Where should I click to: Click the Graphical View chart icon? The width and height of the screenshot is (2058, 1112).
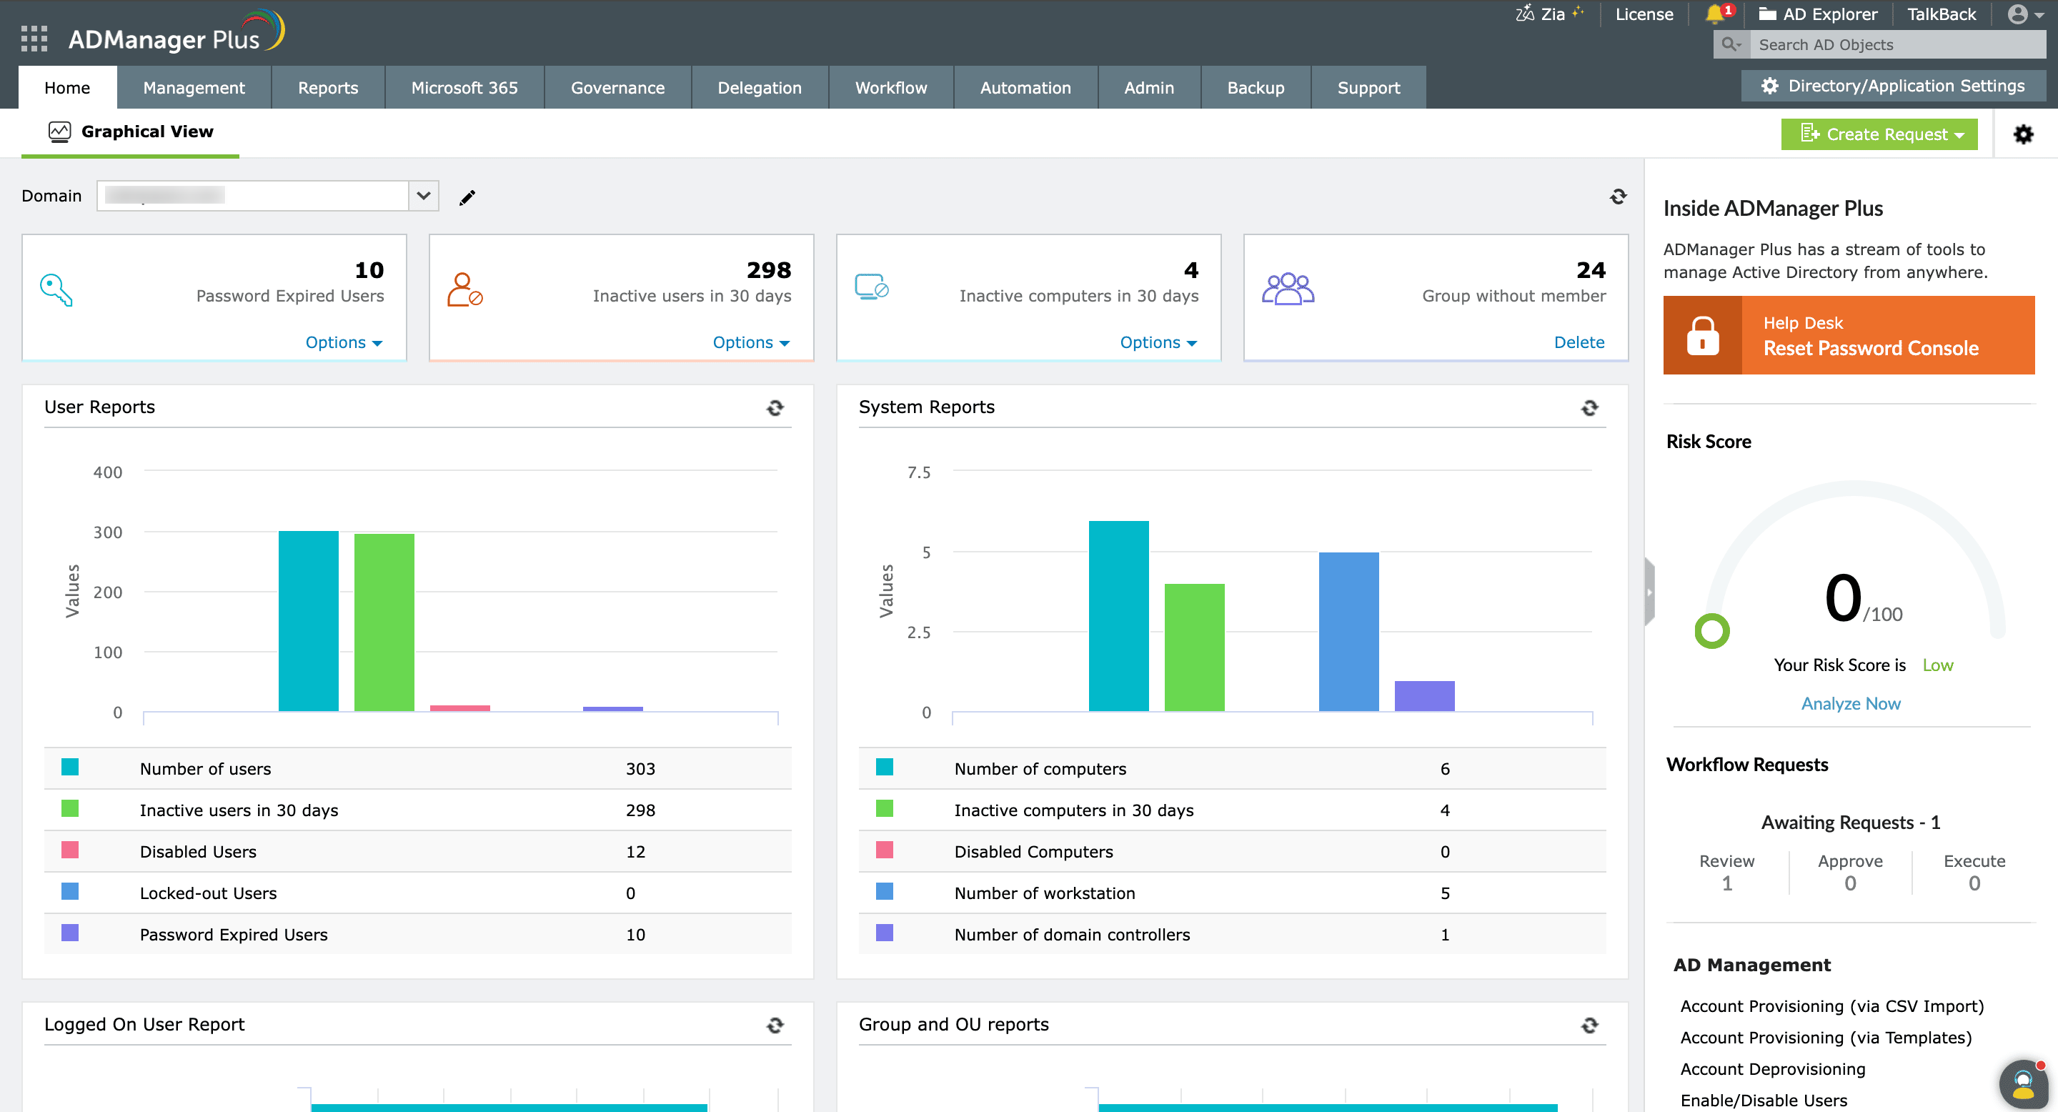(x=60, y=131)
